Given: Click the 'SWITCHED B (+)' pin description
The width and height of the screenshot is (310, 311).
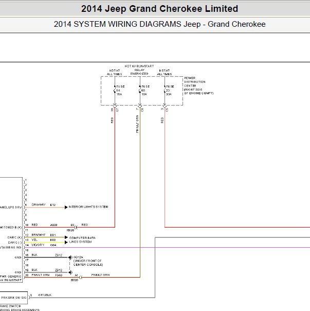Looking at the screenshot, I should [11, 228].
